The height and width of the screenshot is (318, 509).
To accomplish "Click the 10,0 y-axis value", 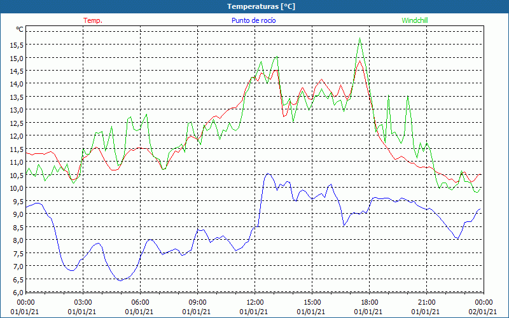I will pyautogui.click(x=17, y=188).
